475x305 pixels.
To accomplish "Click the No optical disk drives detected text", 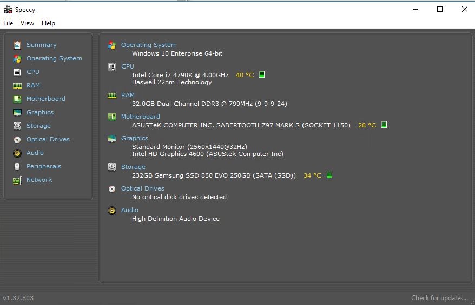I will [179, 197].
